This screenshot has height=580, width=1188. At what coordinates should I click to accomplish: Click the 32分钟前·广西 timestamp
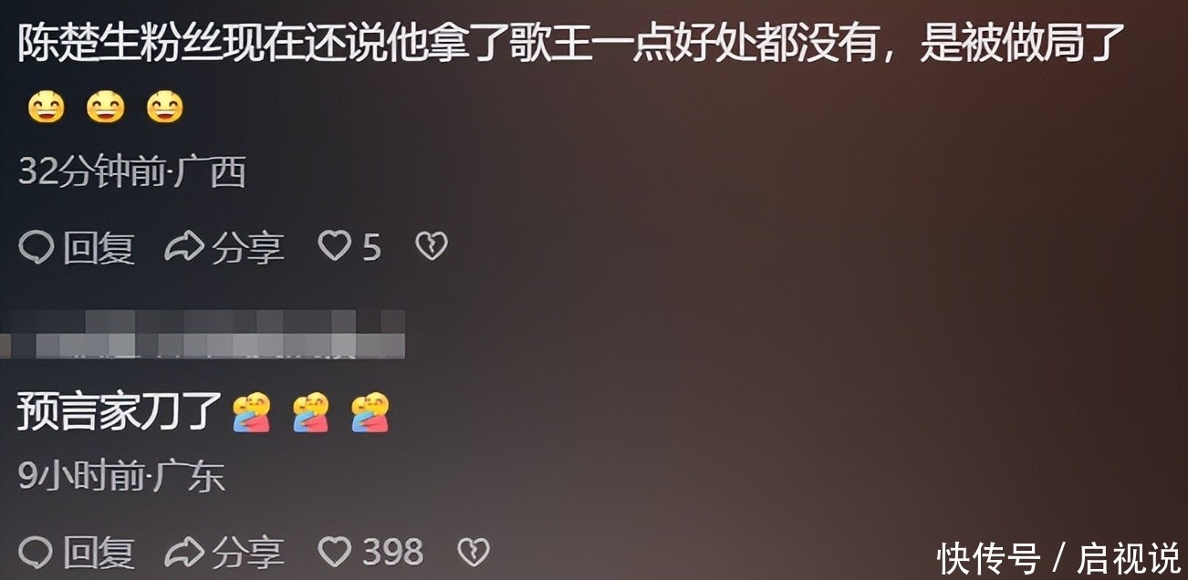click(x=132, y=171)
